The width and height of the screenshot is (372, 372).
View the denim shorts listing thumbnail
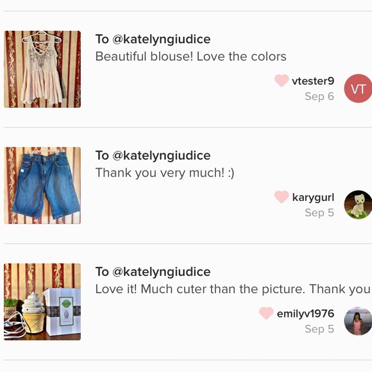pos(42,185)
